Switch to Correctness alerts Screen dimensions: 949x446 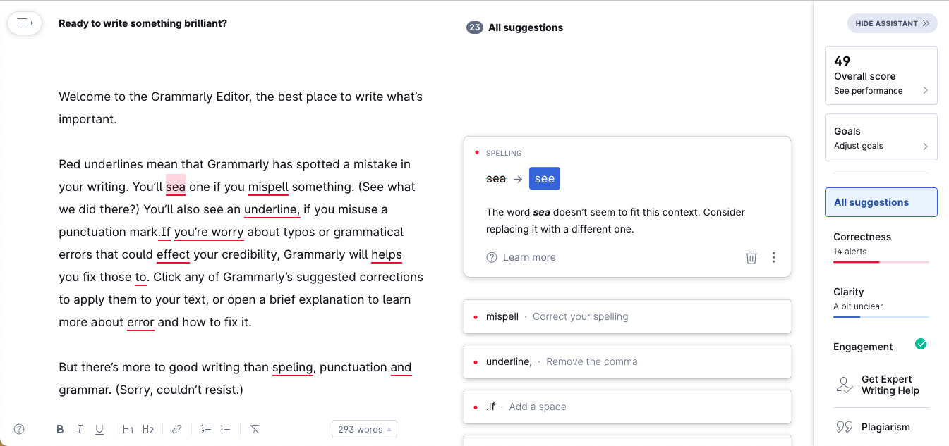tap(881, 244)
